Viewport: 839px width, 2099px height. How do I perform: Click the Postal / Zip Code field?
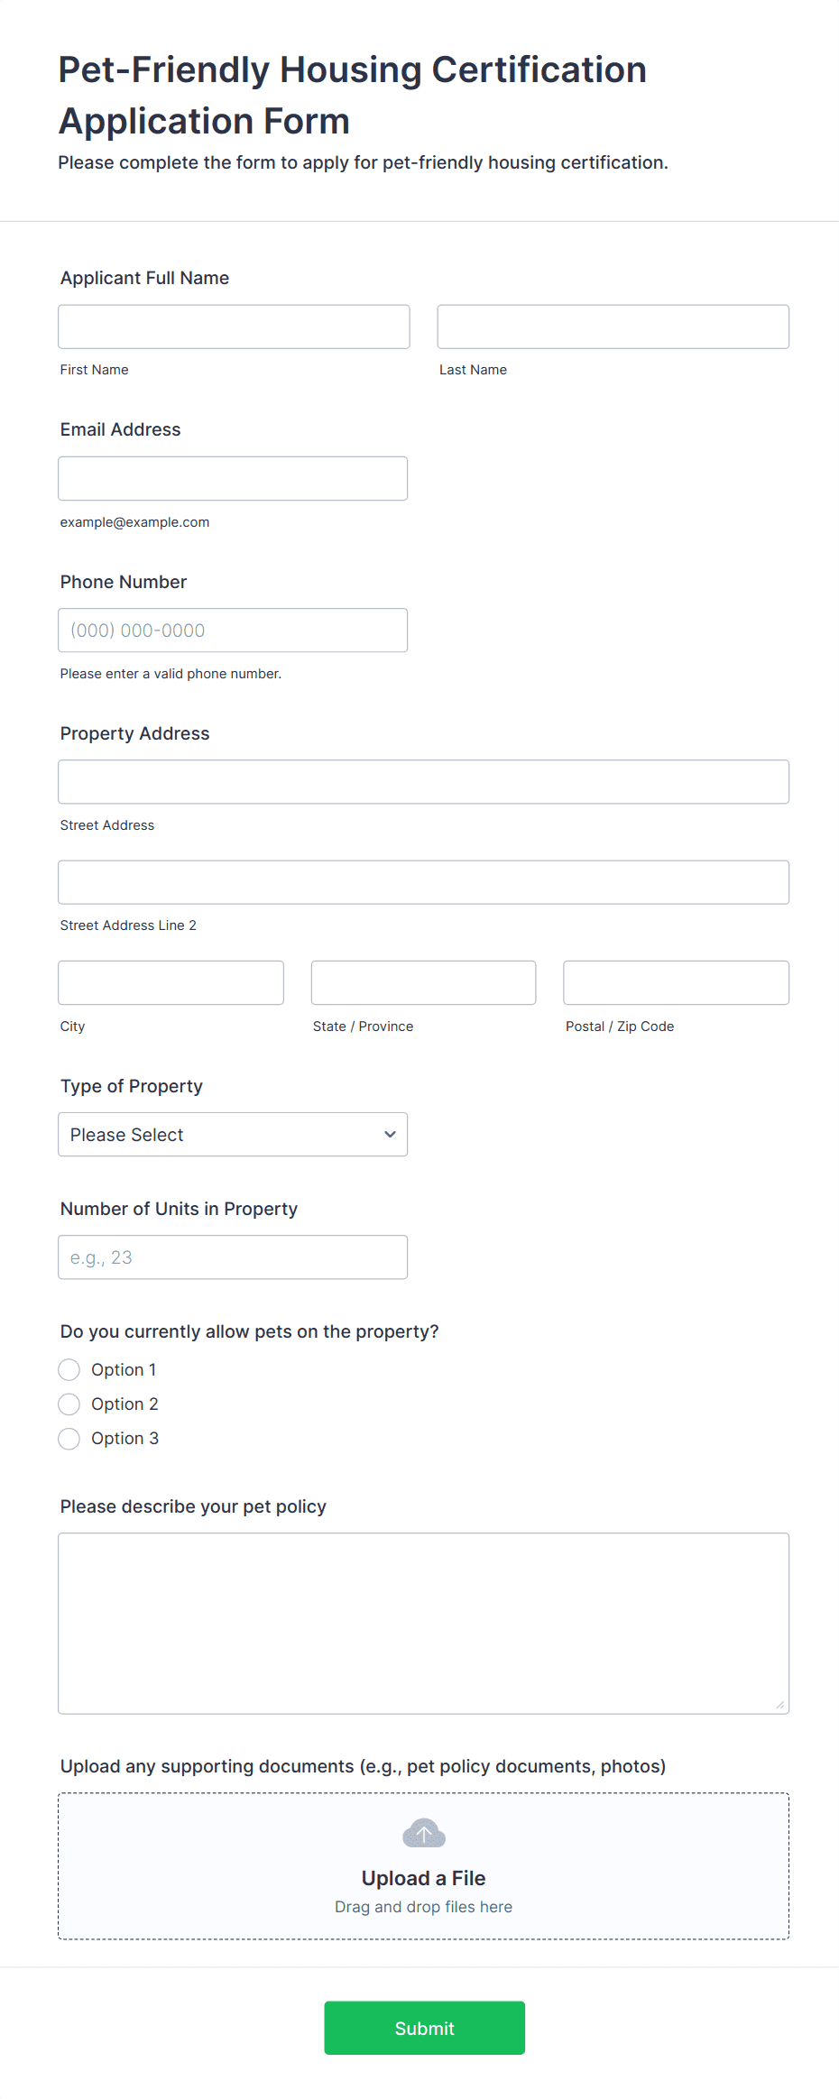point(676,982)
